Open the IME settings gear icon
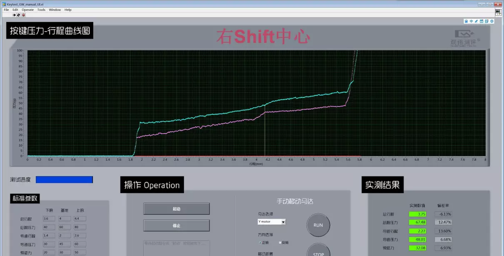The height and width of the screenshot is (256, 504). tap(492, 21)
